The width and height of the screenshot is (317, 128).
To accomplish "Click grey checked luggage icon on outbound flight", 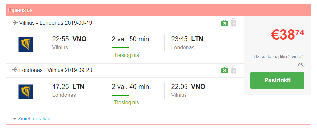I will click(234, 22).
